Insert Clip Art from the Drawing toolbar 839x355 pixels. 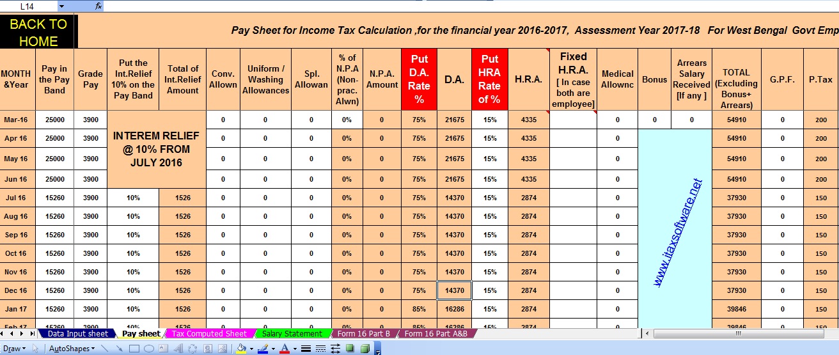[208, 349]
